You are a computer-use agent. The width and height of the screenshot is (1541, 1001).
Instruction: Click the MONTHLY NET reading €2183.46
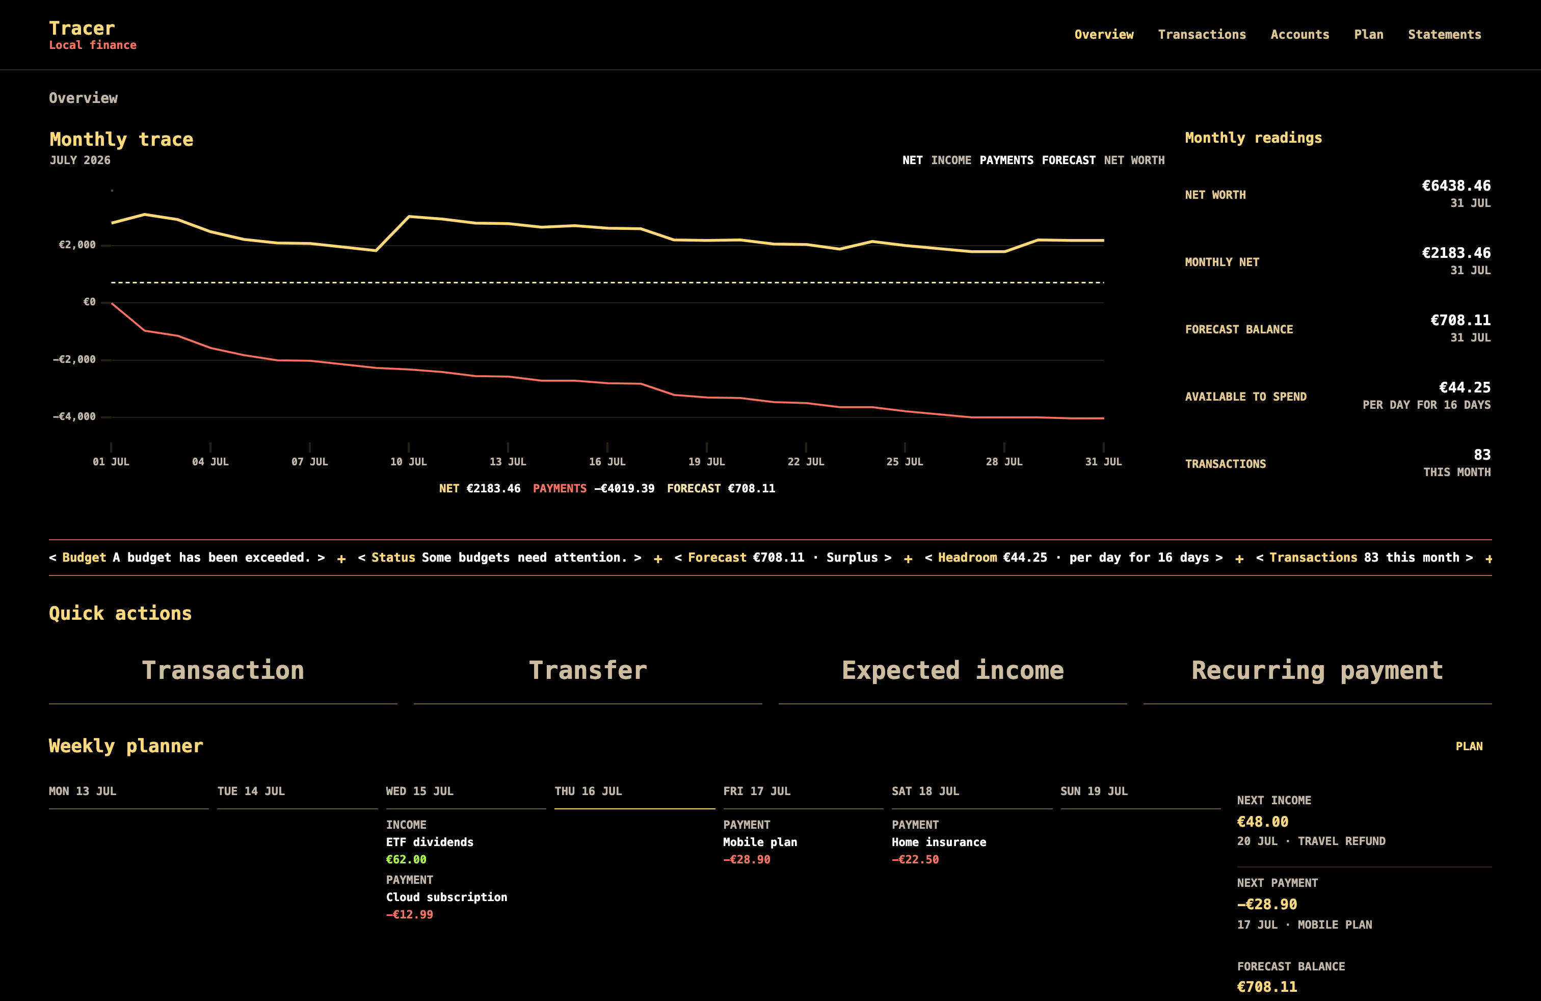coord(1456,253)
